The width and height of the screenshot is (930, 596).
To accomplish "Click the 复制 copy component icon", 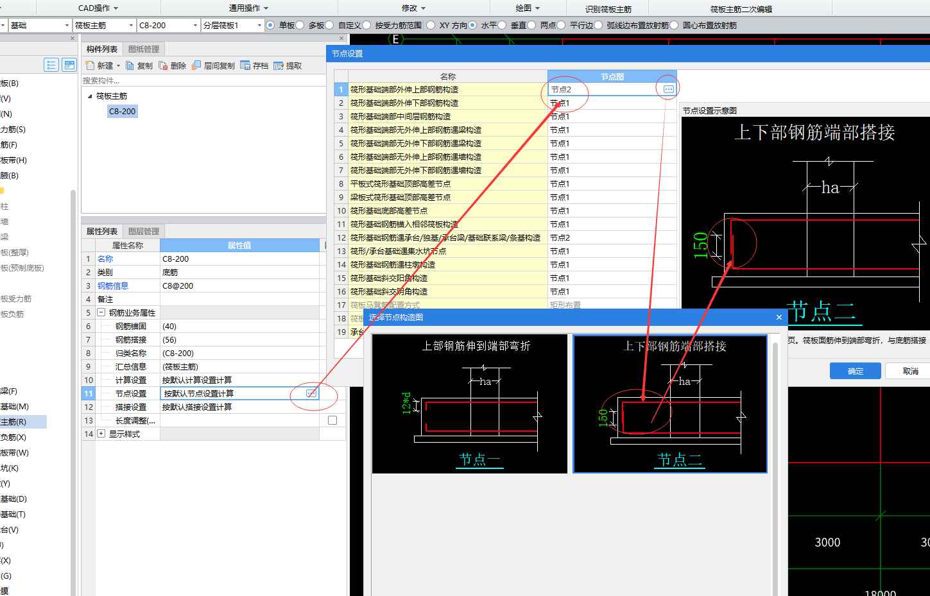I will (x=130, y=65).
